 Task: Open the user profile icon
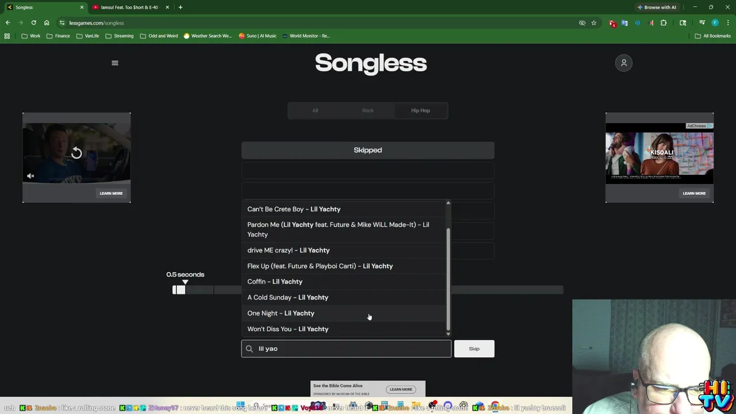point(624,63)
